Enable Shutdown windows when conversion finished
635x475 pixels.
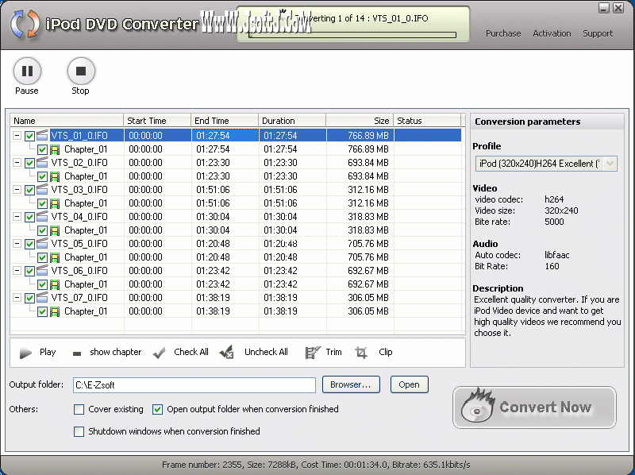(x=79, y=431)
